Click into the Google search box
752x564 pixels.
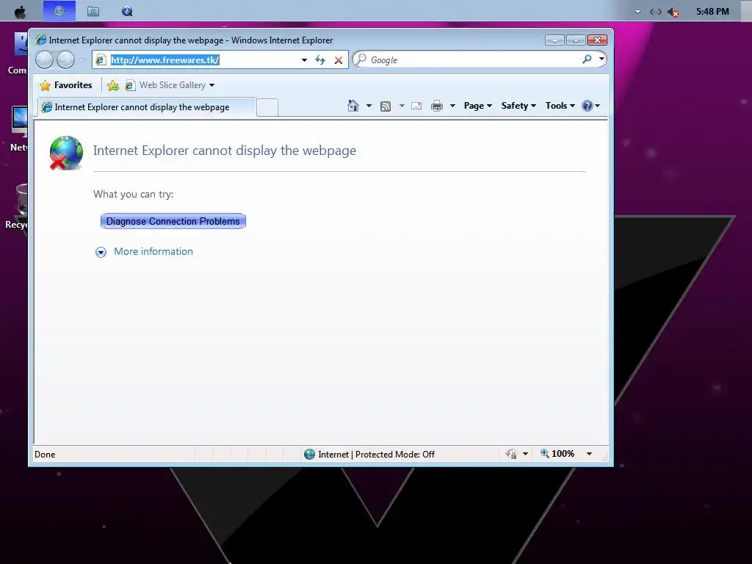(472, 60)
